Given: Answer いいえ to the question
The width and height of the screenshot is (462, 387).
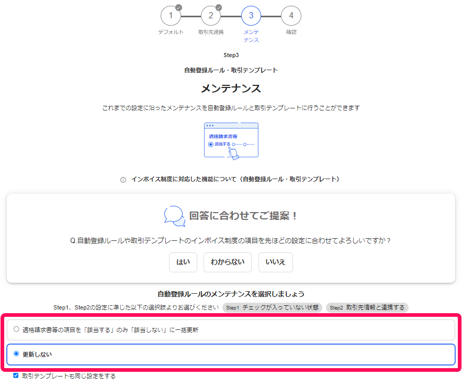Looking at the screenshot, I should tap(276, 262).
